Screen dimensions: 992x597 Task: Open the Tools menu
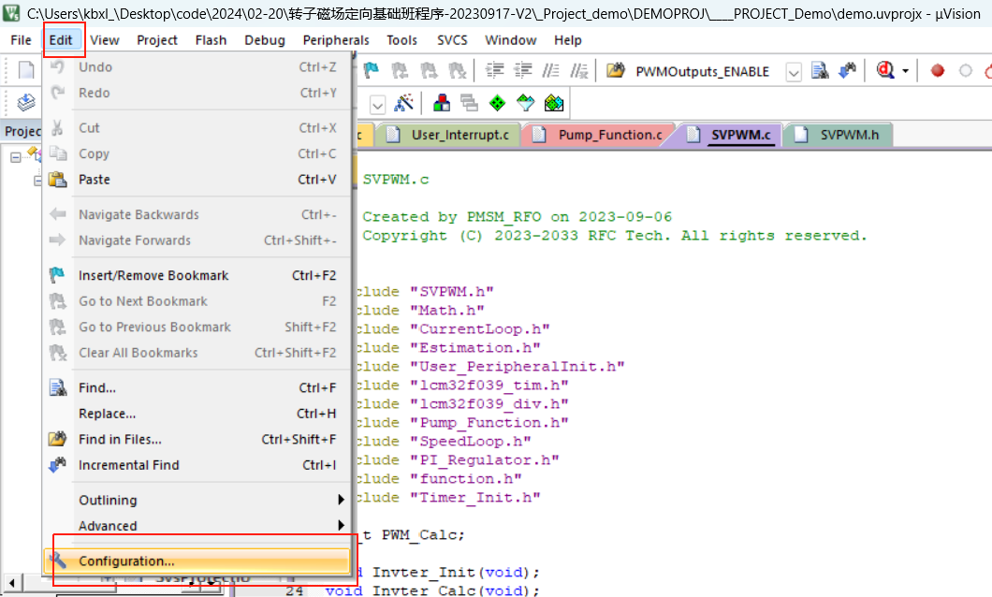pos(401,40)
